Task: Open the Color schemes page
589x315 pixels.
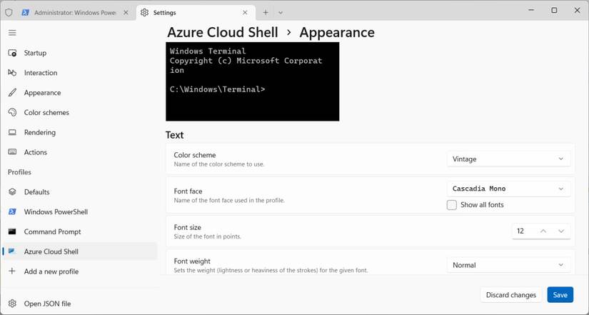Action: tap(46, 112)
